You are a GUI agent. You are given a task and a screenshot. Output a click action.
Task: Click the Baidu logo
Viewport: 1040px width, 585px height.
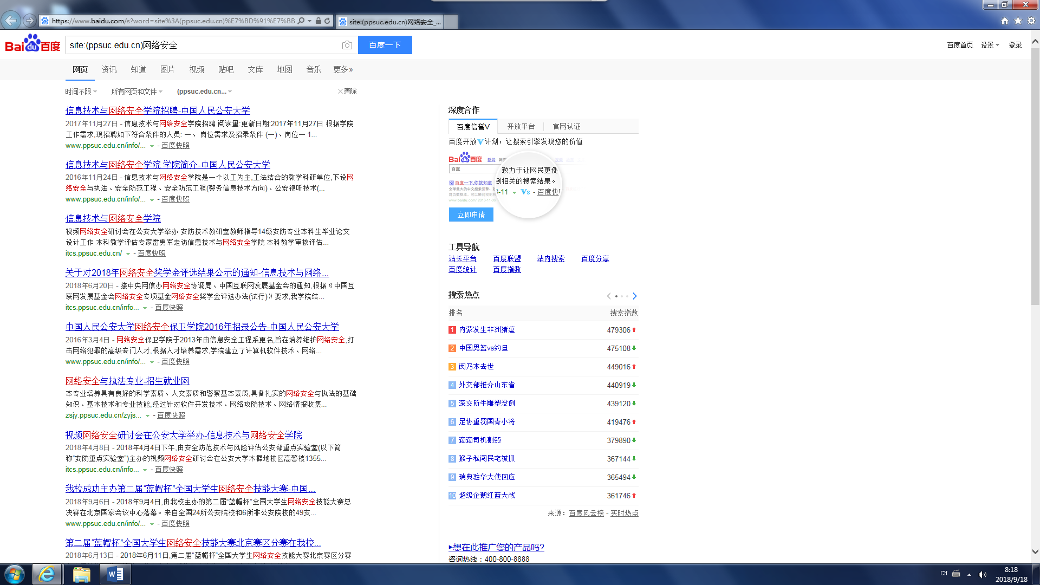coord(32,43)
